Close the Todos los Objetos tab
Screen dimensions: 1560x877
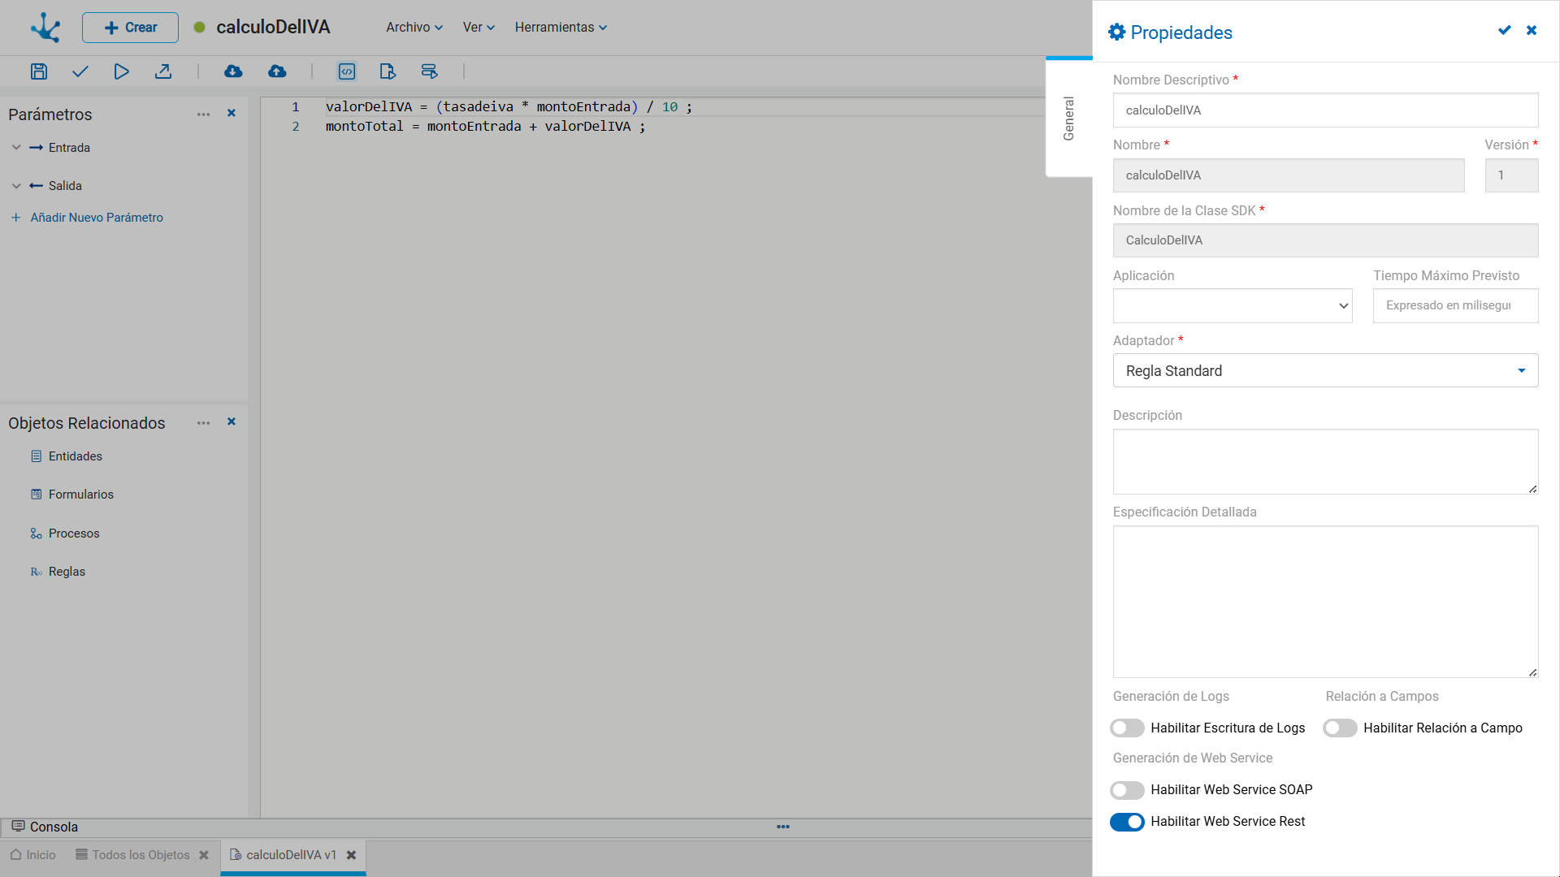point(204,855)
